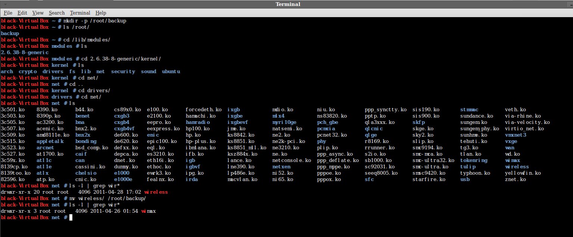Click the cxgb4vf directory name
The width and height of the screenshot is (573, 237).
point(125,128)
